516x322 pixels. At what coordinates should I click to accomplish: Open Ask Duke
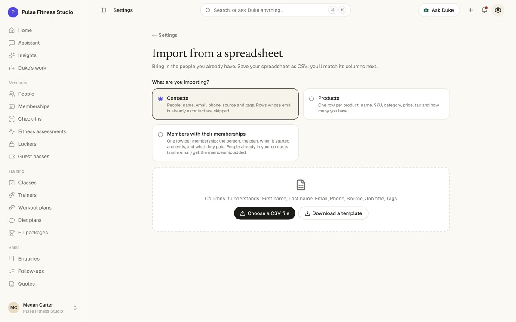(439, 10)
